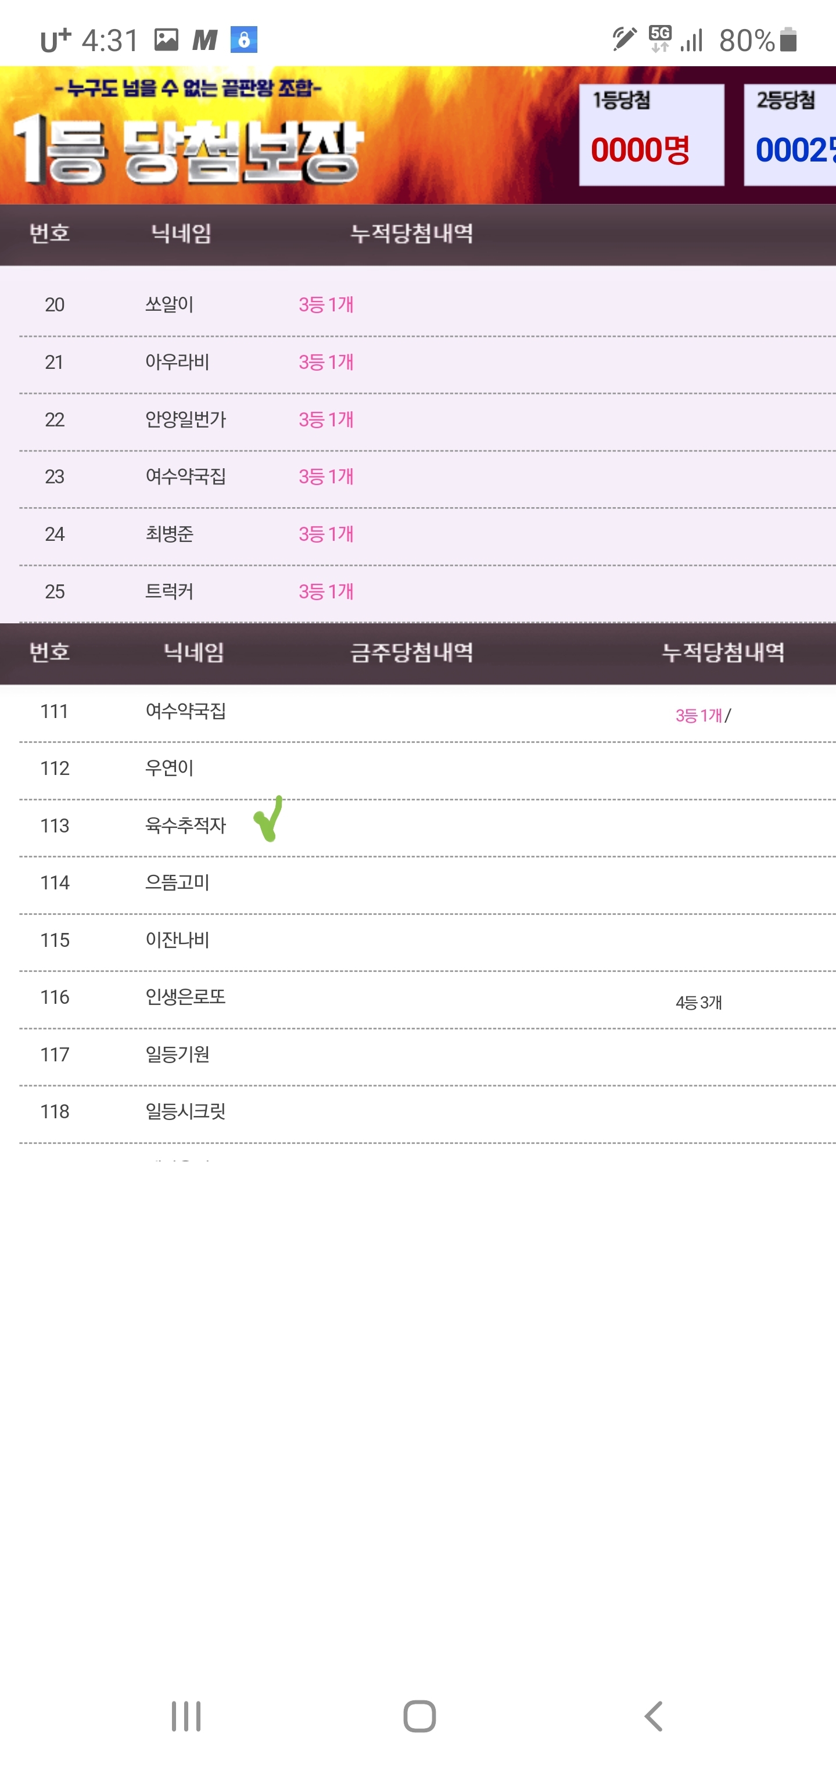Open nickname 쏘알이 in row 20
Screen dimensions: 836x1766
(x=168, y=304)
